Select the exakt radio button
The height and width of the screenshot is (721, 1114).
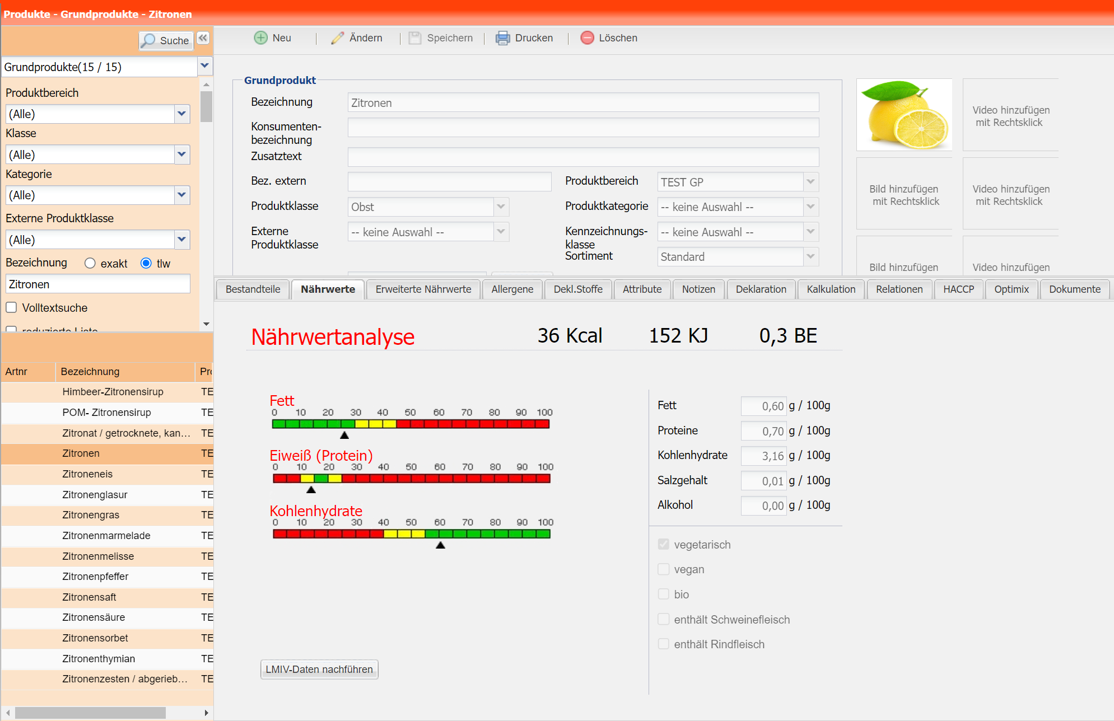(90, 263)
